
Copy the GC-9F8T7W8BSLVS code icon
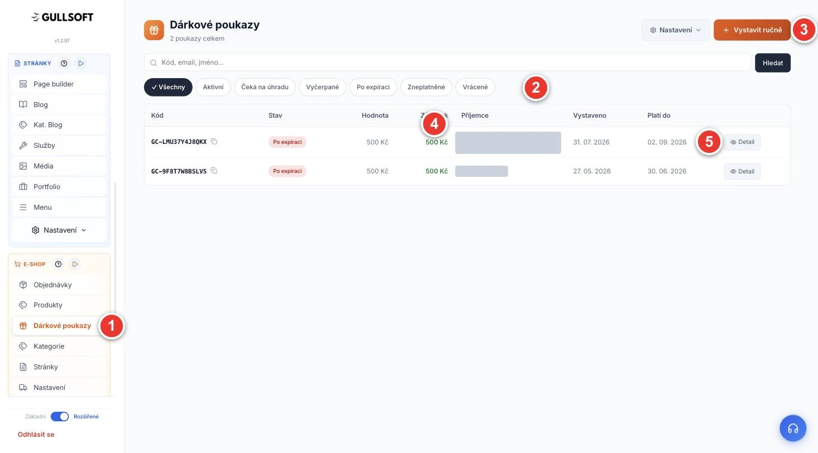pos(214,171)
